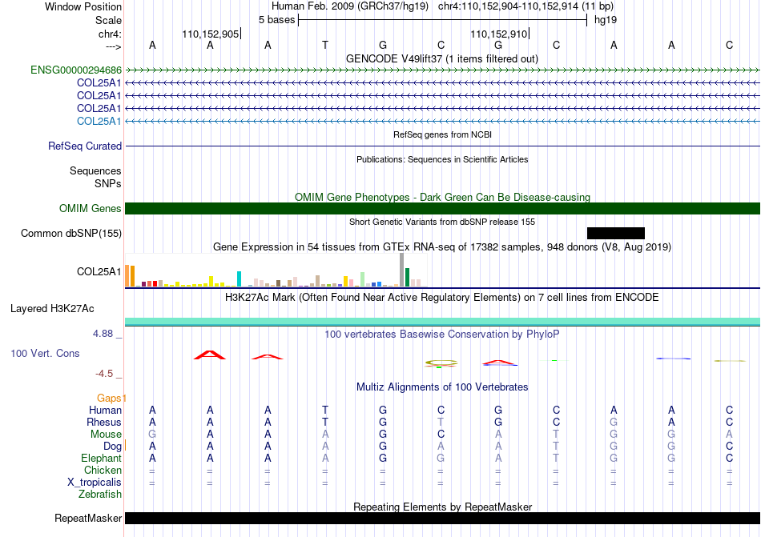
Task: Click the RefSeq Curated track label
Action: [85, 146]
